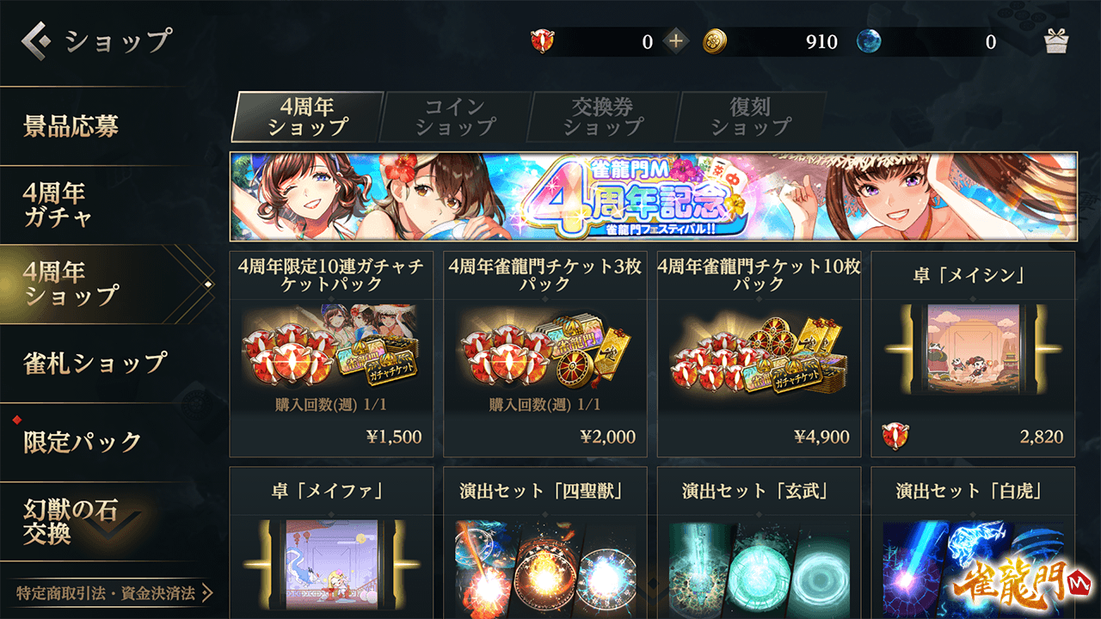Viewport: 1101px width, 619px height.
Task: Buy the ¥4,900 チケット10枚パック
Action: (x=760, y=354)
